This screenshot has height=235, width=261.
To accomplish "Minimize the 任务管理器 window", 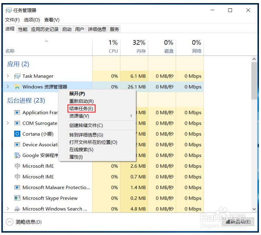I will click(x=212, y=10).
